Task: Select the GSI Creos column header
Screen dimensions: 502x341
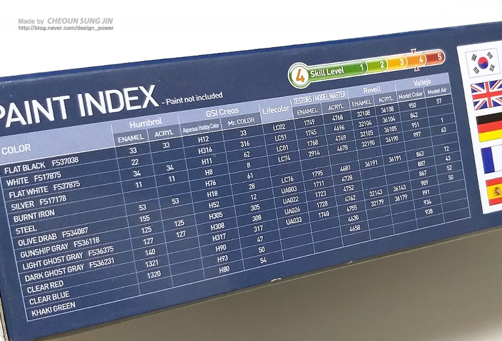Action: coord(222,112)
